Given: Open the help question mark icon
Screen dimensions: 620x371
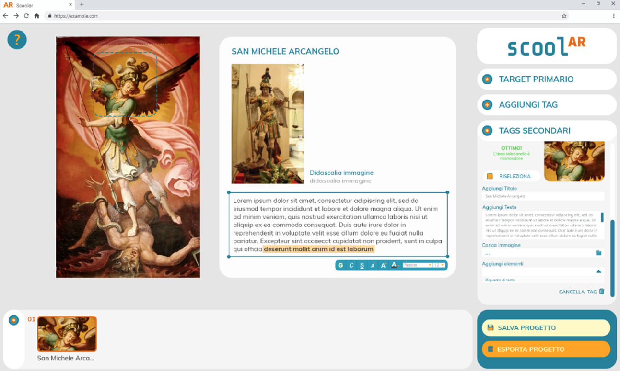Looking at the screenshot, I should coord(17,39).
